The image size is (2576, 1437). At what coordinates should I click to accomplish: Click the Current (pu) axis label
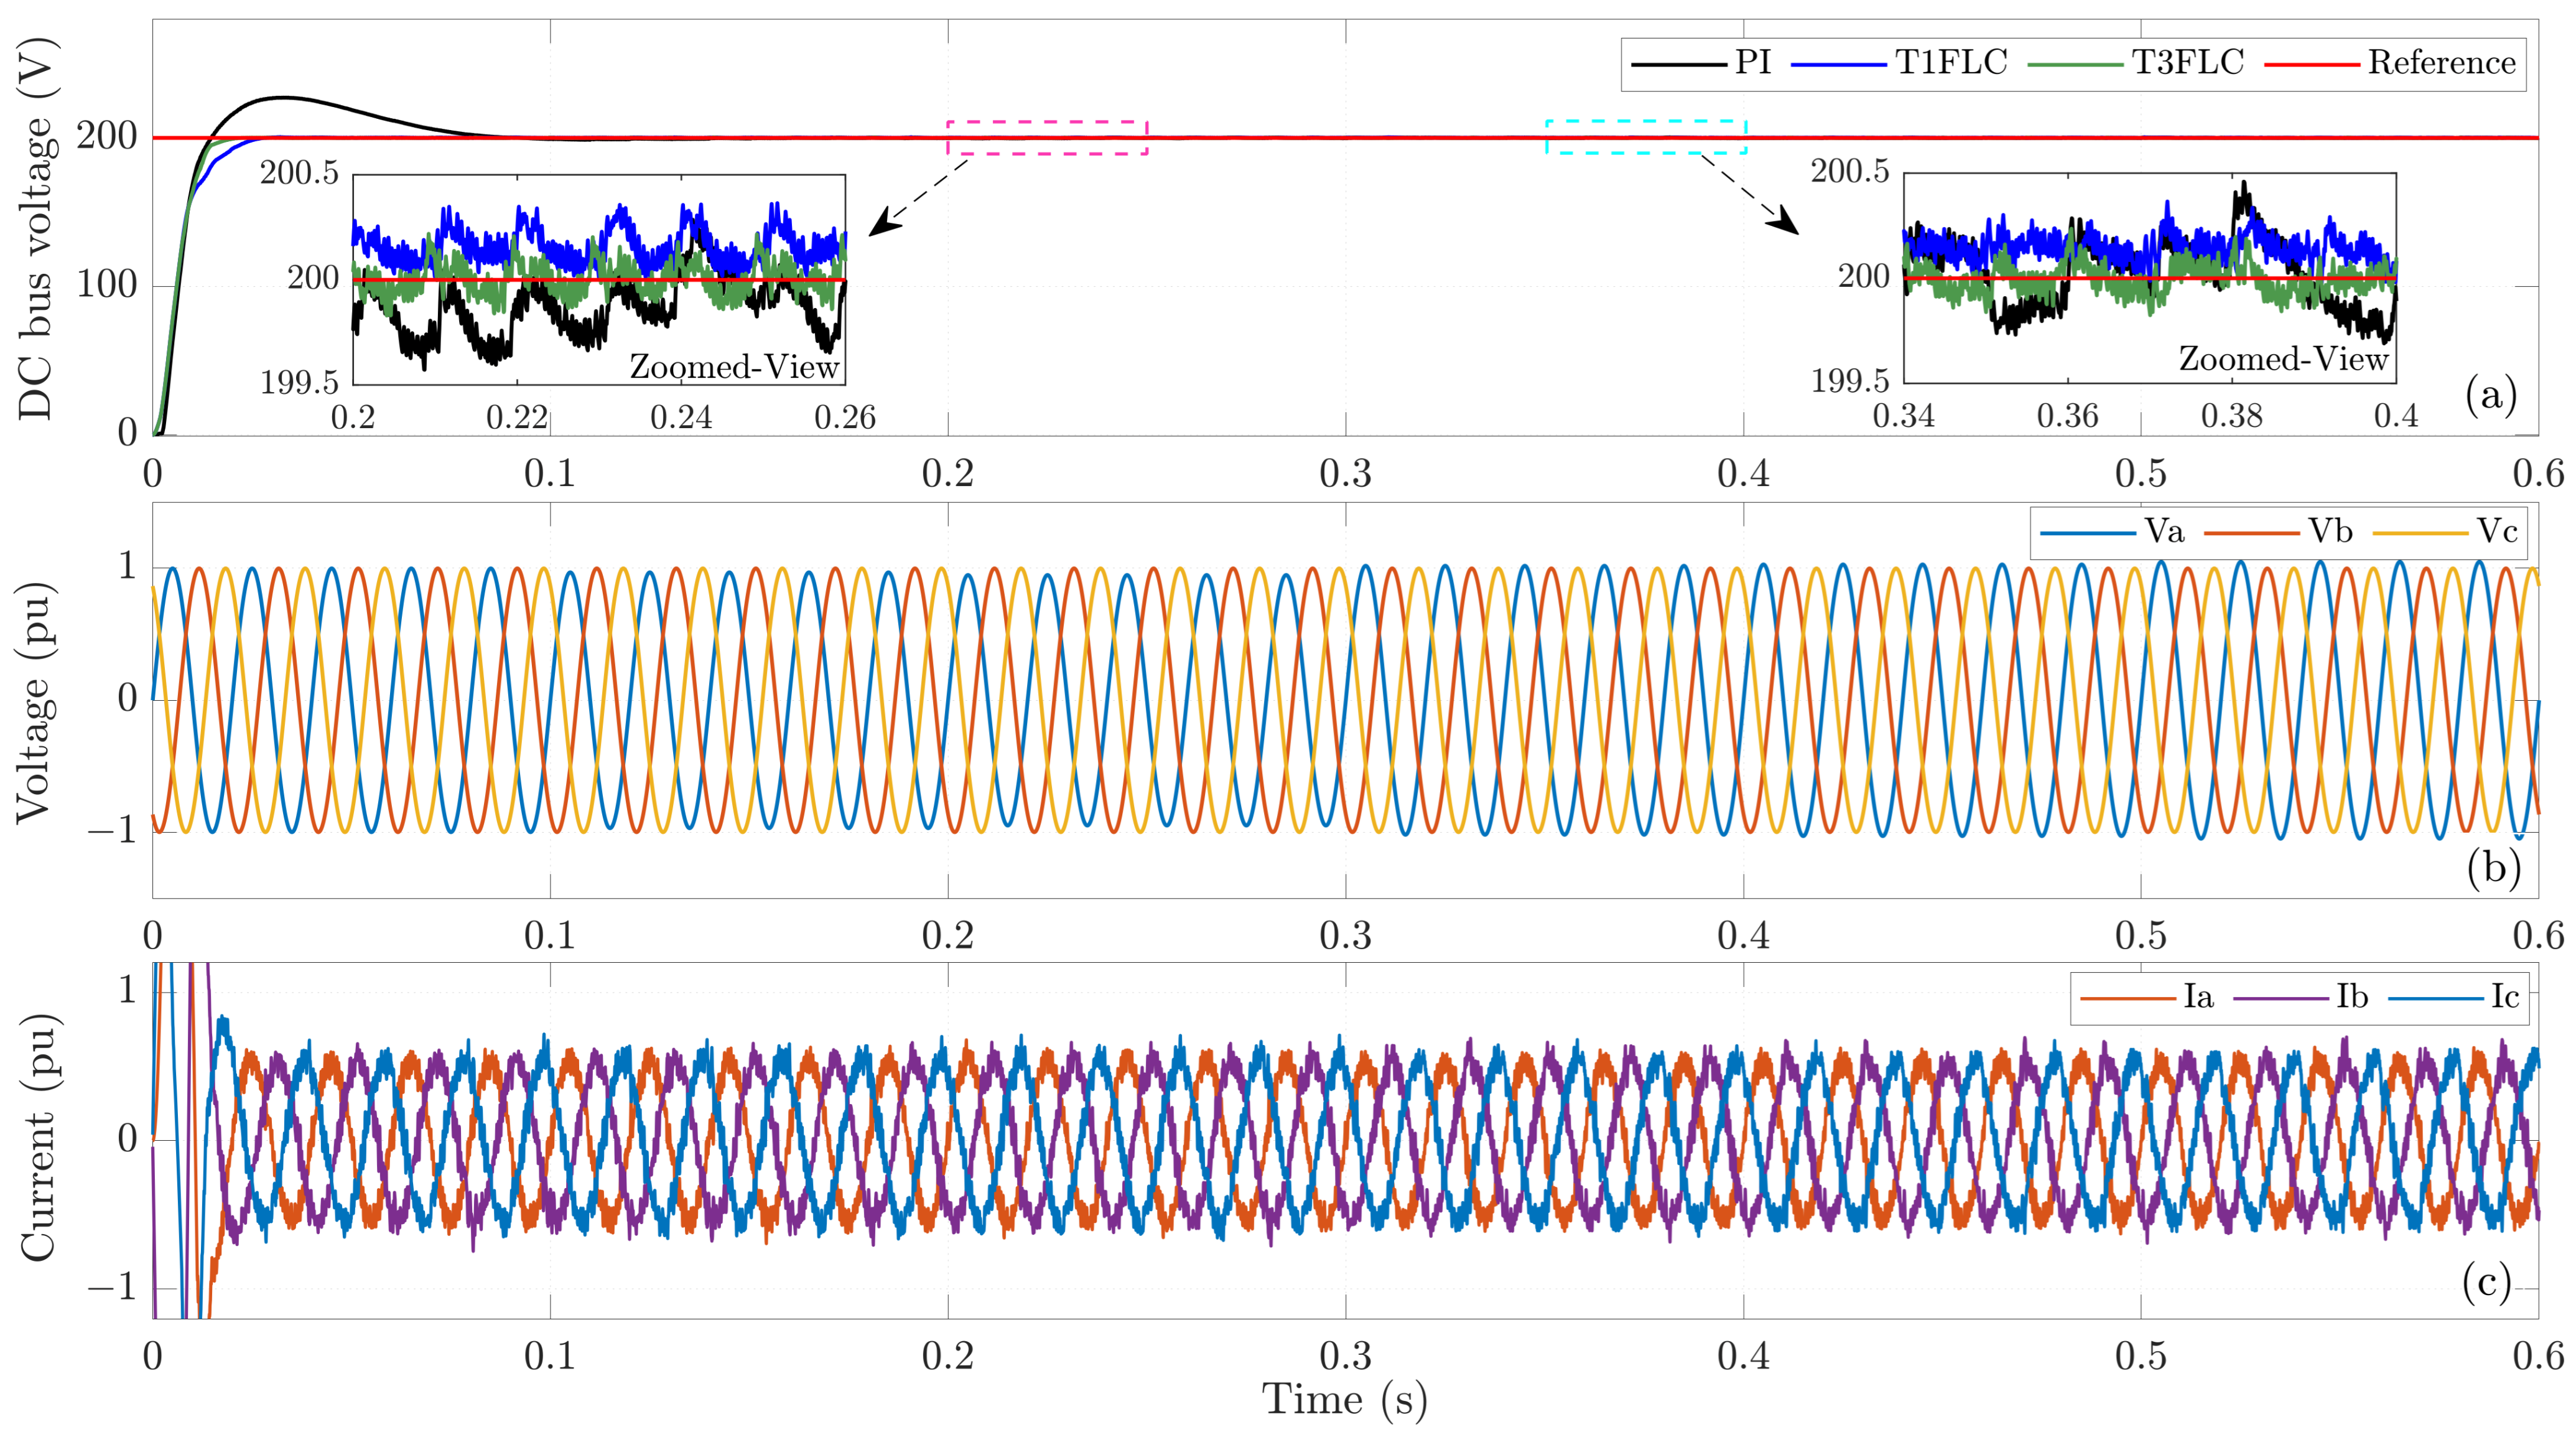38,1139
